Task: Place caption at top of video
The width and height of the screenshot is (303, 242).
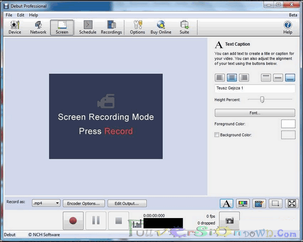Action: point(266,78)
